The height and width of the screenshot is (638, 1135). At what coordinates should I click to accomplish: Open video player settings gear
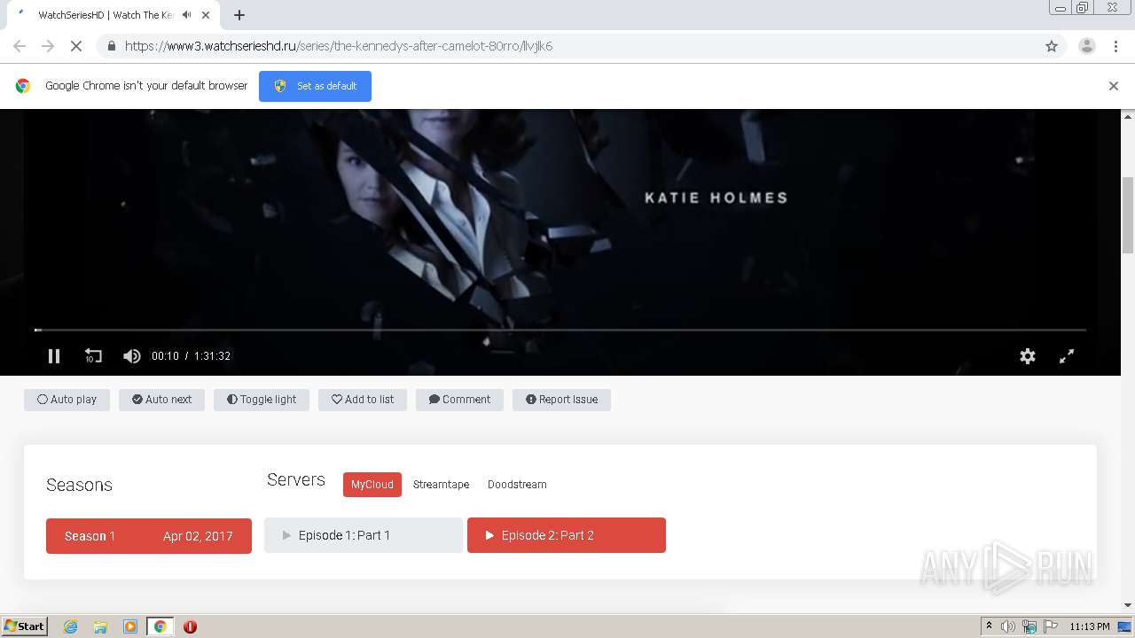point(1028,356)
